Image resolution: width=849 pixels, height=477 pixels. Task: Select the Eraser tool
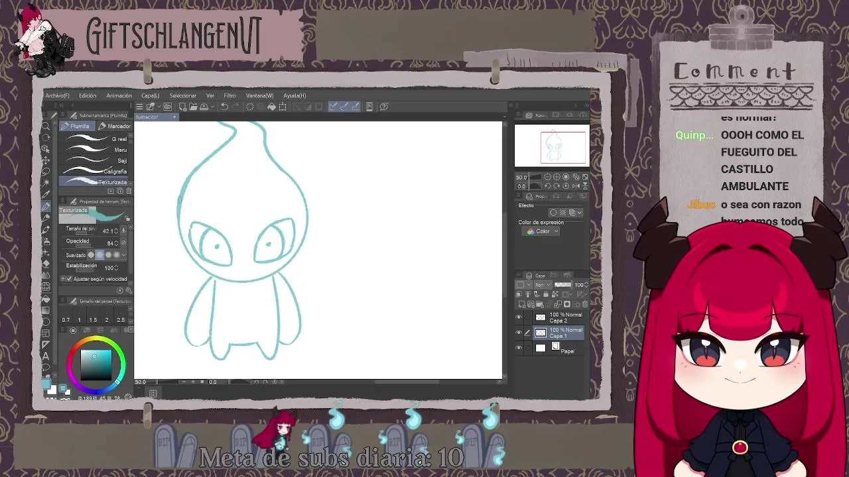46,264
